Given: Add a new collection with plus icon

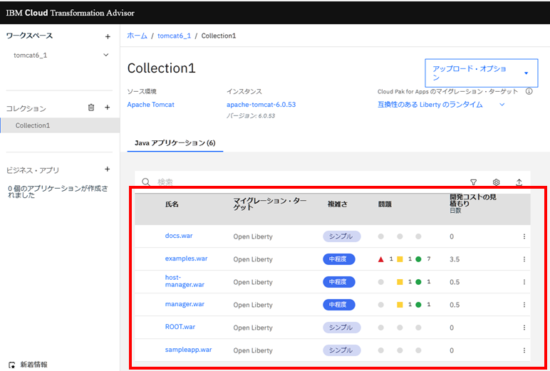Looking at the screenshot, I should (x=108, y=108).
